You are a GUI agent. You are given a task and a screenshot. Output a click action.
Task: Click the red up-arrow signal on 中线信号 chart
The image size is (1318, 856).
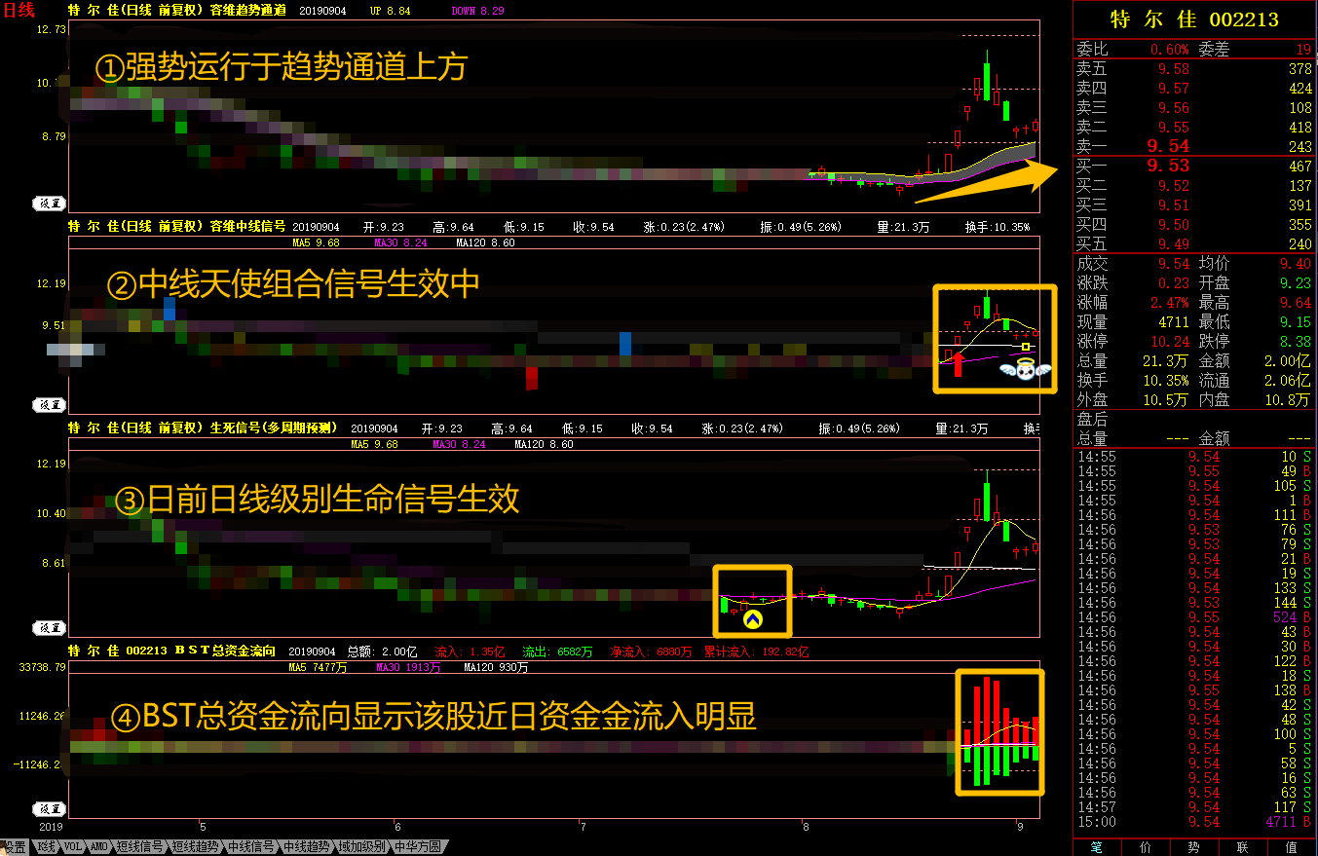(957, 364)
